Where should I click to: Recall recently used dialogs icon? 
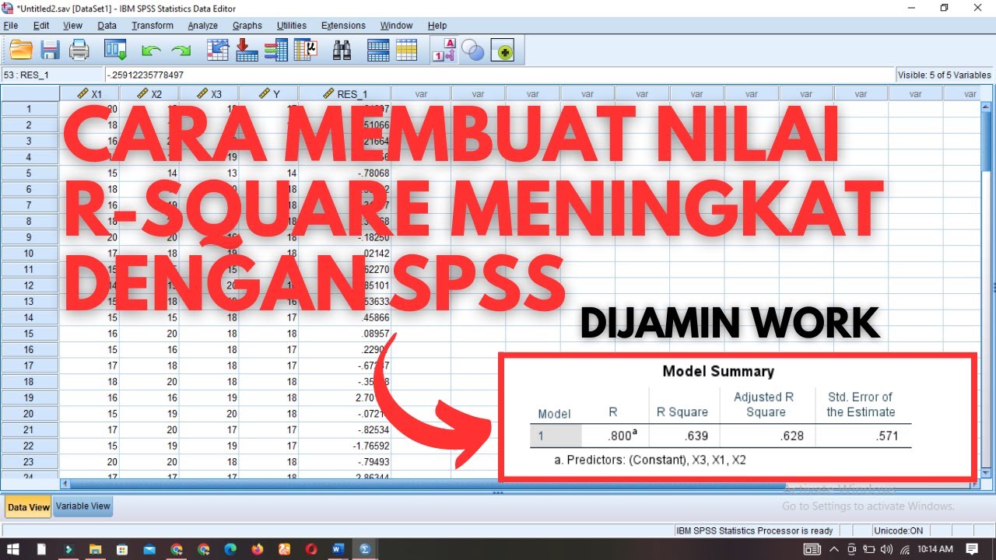pyautogui.click(x=116, y=51)
